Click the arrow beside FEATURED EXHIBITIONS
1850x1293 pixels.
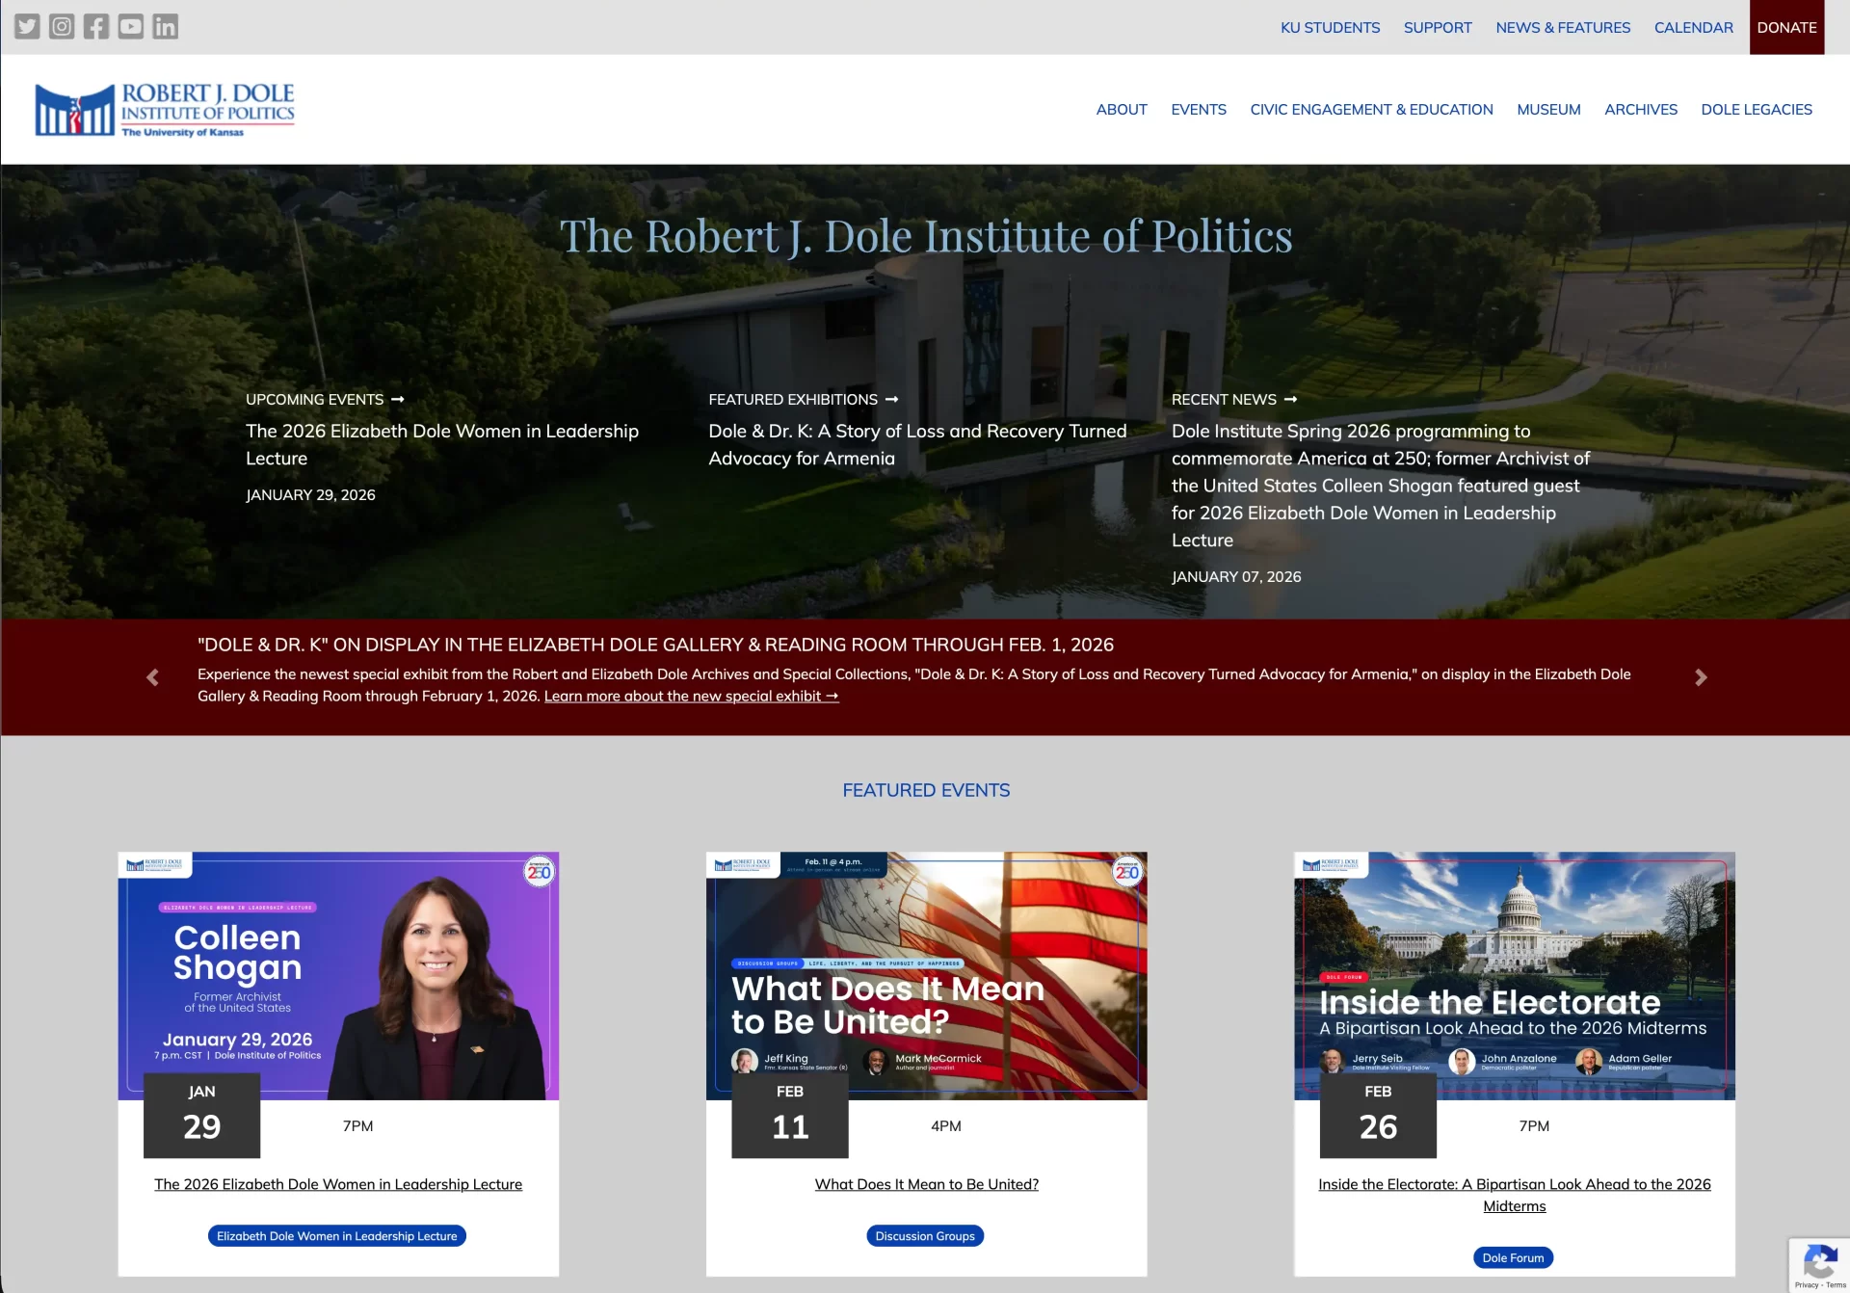point(891,399)
